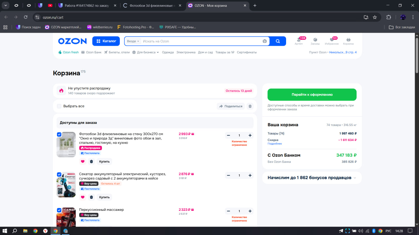Viewport: 419px width, 235px height.
Task: Open the Артём profile icon
Action: click(299, 41)
